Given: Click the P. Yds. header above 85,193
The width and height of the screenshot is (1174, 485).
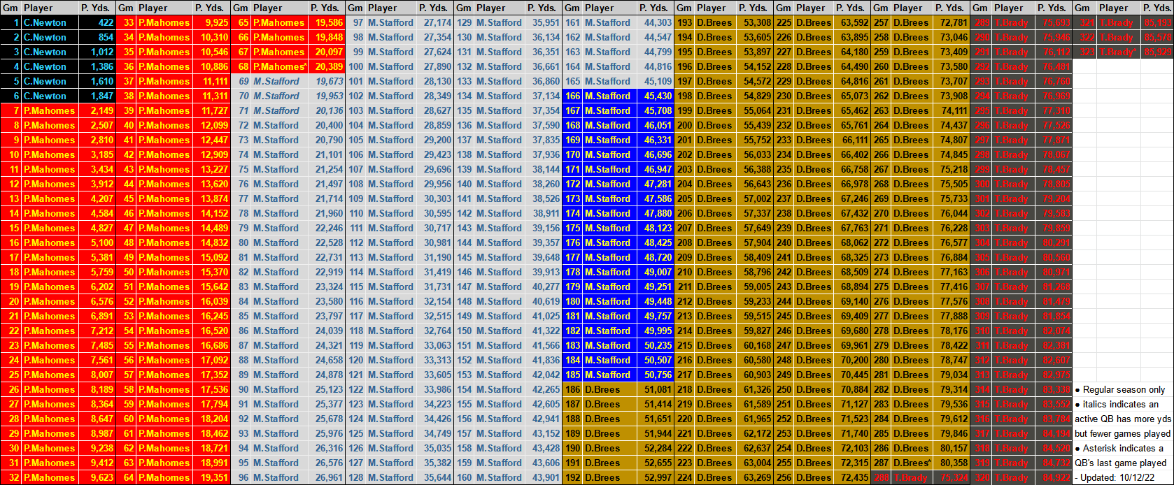Looking at the screenshot, I should click(x=1157, y=8).
